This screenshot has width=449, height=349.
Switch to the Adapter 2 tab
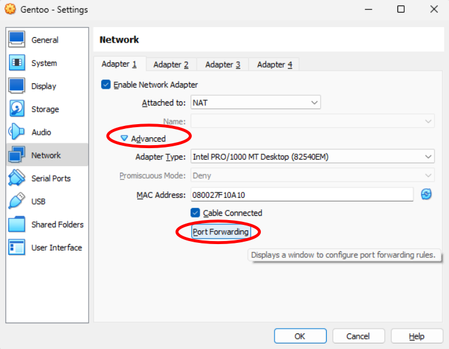point(171,65)
